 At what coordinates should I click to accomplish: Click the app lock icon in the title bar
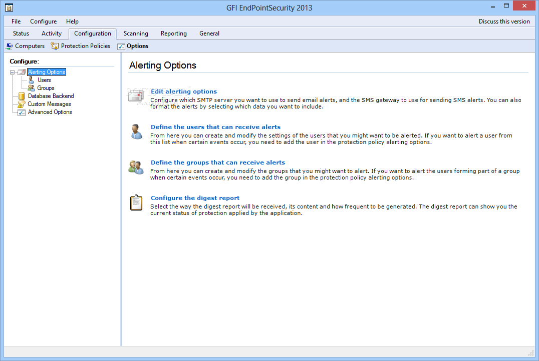[9, 7]
